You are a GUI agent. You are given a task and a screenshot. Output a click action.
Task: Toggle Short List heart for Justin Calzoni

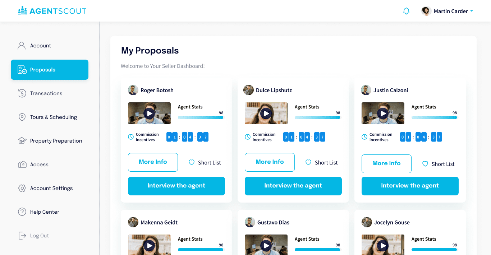[x=425, y=164]
